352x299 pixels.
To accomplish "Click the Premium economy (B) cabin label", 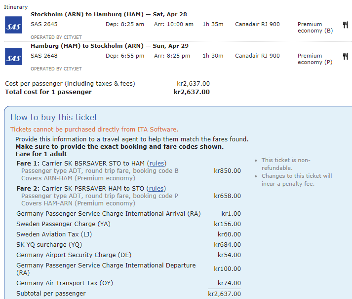I will [315, 28].
